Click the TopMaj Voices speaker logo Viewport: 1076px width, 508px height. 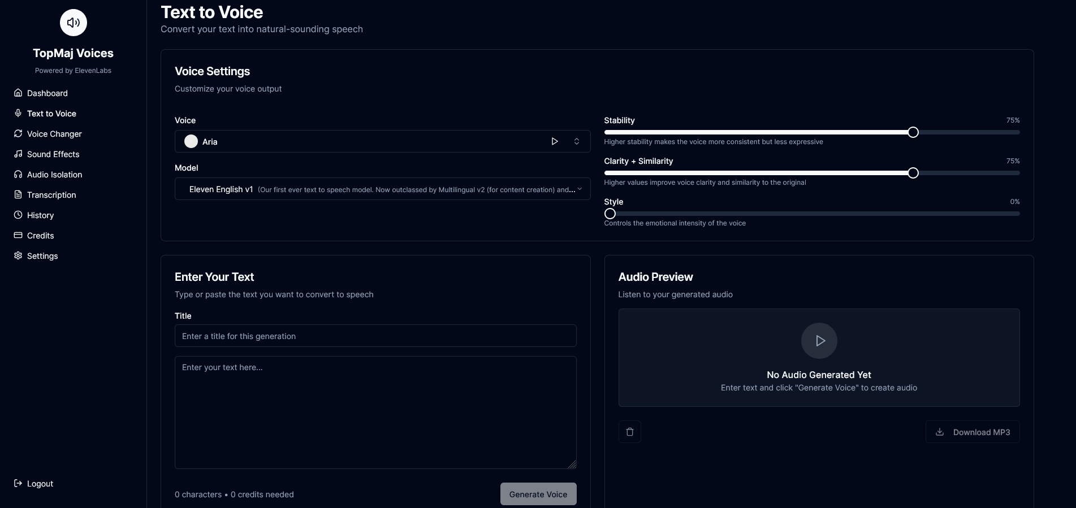pyautogui.click(x=74, y=23)
